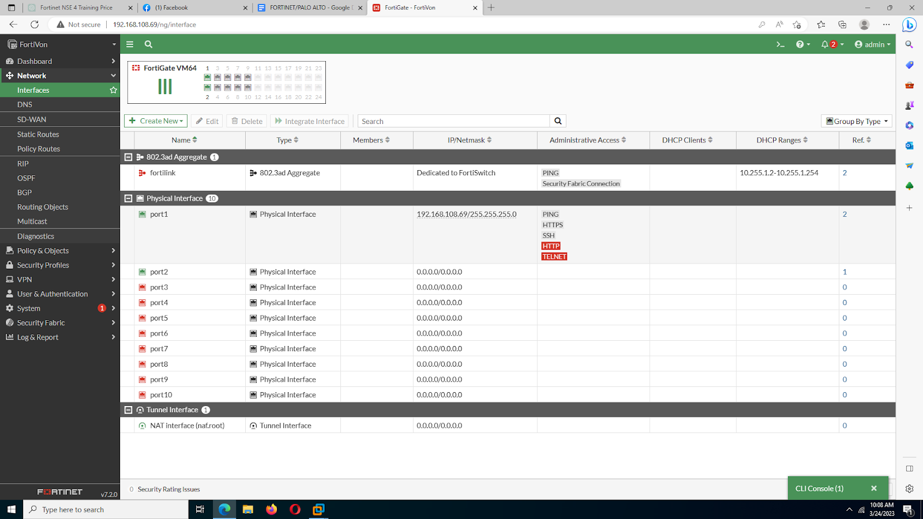The image size is (923, 519).
Task: Select the port10 row name
Action: 161,395
